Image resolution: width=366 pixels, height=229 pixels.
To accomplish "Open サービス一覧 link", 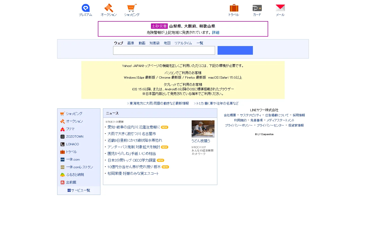I will (81, 190).
